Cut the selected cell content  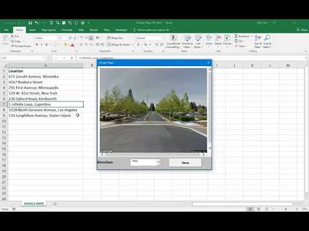15,36
